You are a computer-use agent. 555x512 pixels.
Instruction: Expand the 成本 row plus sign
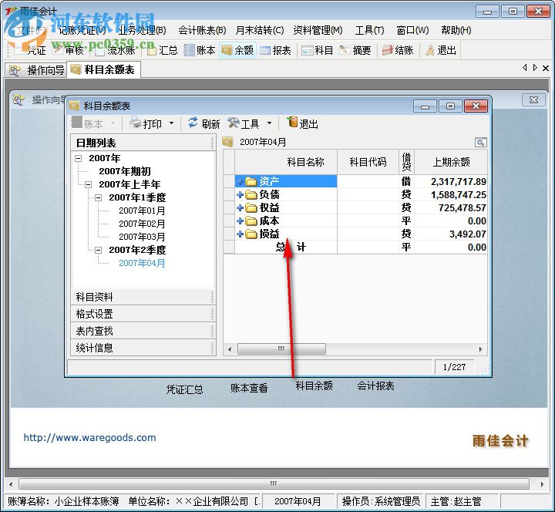[x=240, y=221]
